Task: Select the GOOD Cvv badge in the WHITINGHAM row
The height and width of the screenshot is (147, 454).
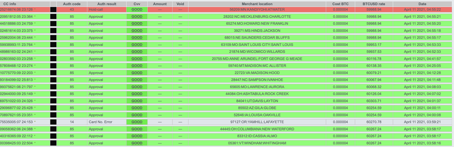Action: 137,143
